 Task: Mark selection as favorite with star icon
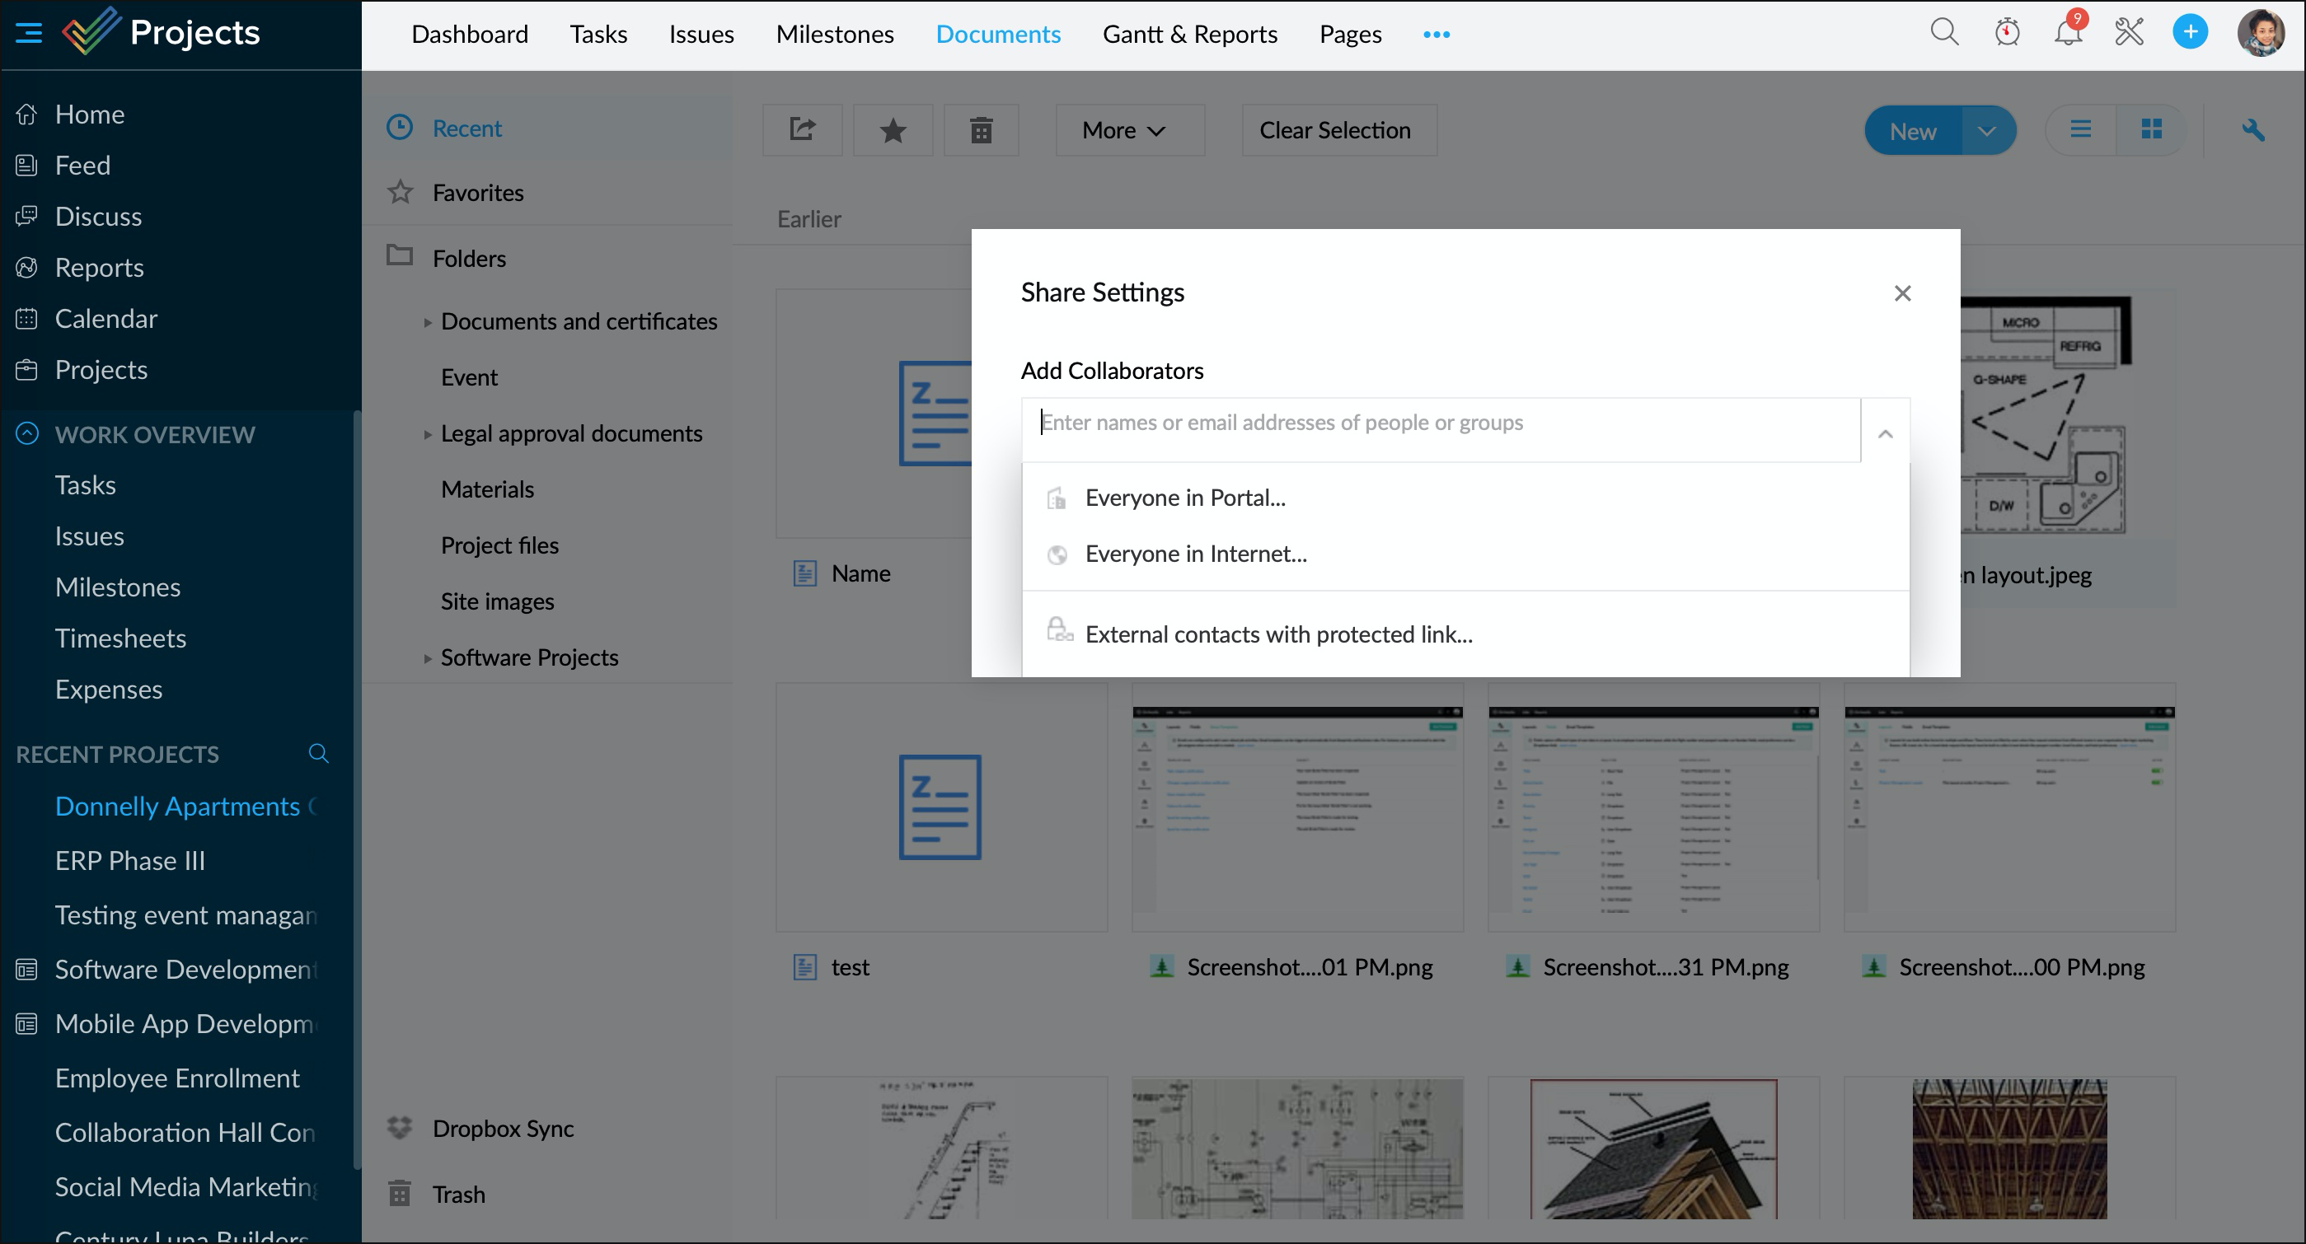(x=893, y=131)
